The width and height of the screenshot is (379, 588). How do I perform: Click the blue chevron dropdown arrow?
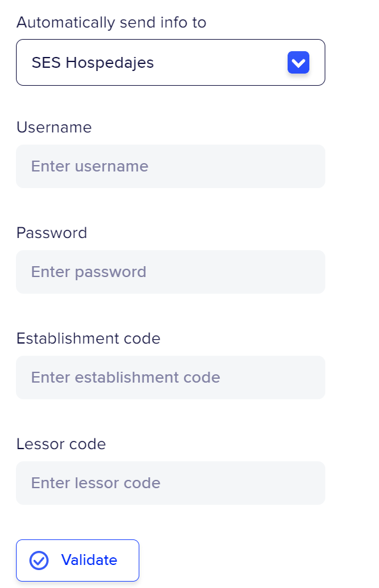[x=298, y=62]
